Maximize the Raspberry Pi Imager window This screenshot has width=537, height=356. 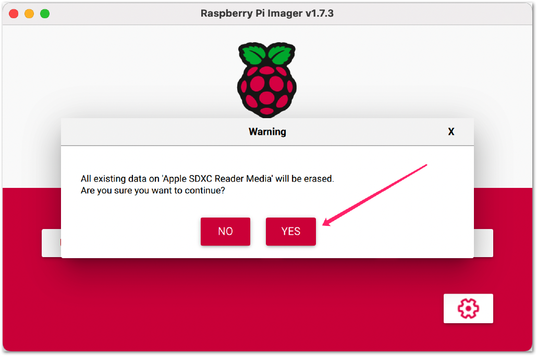coord(45,14)
